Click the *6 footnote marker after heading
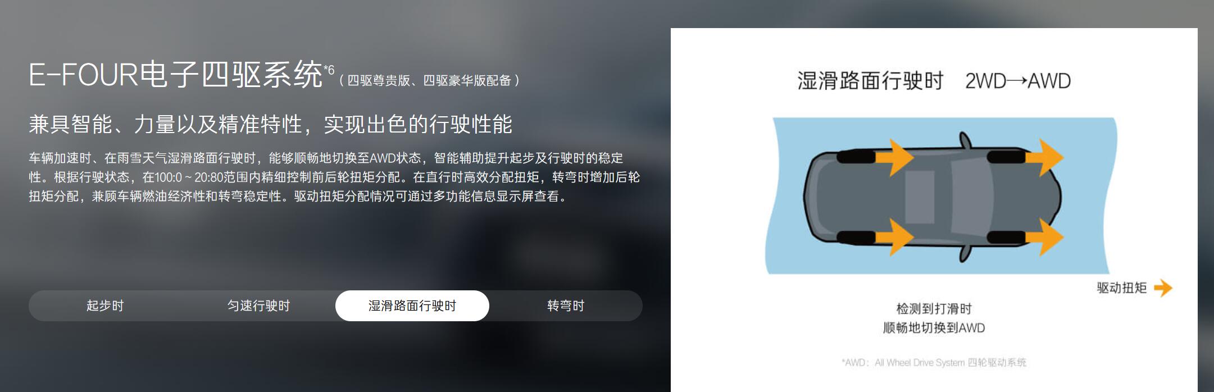 coord(329,70)
